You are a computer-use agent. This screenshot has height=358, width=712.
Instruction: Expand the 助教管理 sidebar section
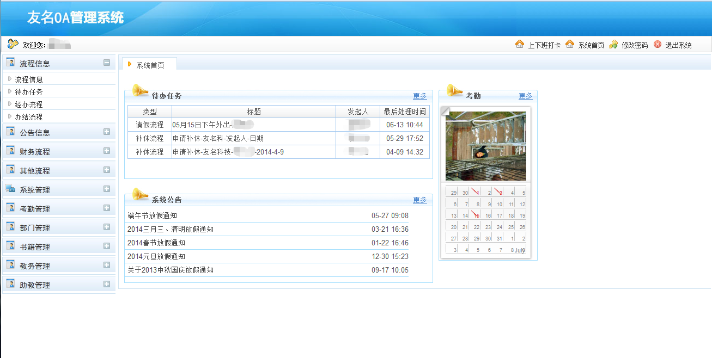point(107,284)
